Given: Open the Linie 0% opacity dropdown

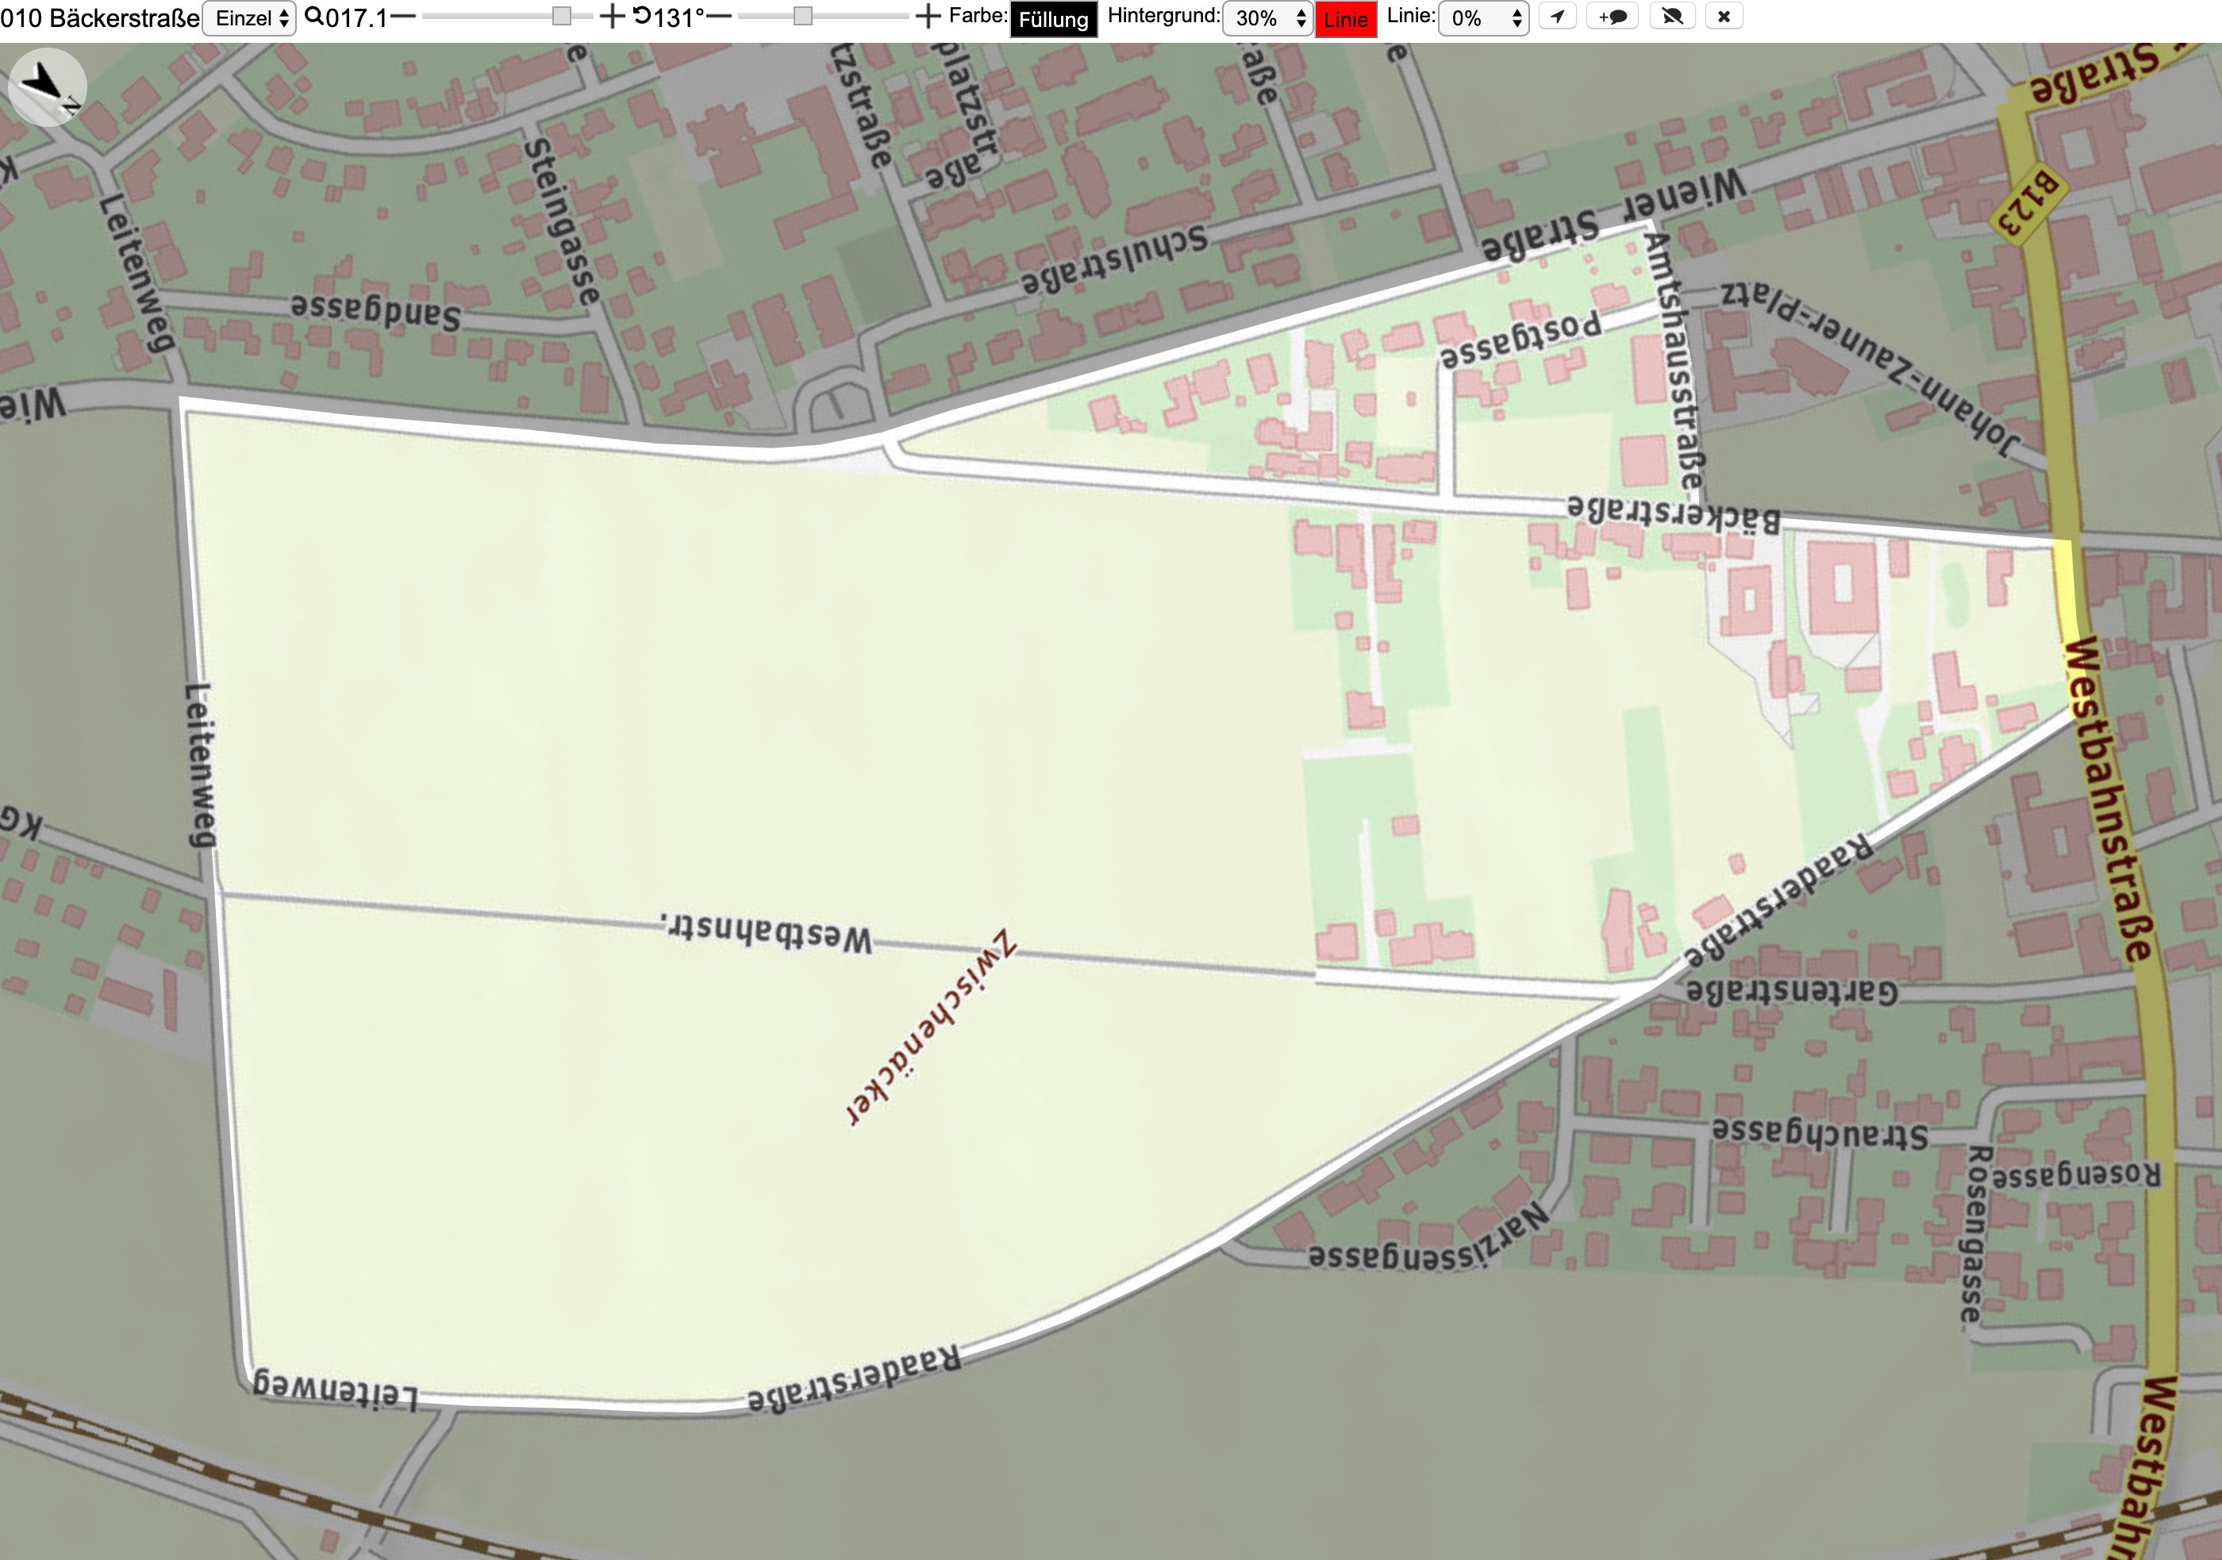Looking at the screenshot, I should [x=1484, y=18].
